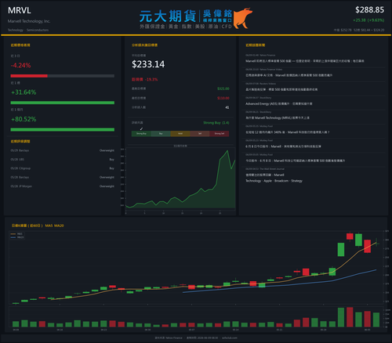Click the Buy label in the UBS row
The height and width of the screenshot is (343, 392).
[x=112, y=159]
